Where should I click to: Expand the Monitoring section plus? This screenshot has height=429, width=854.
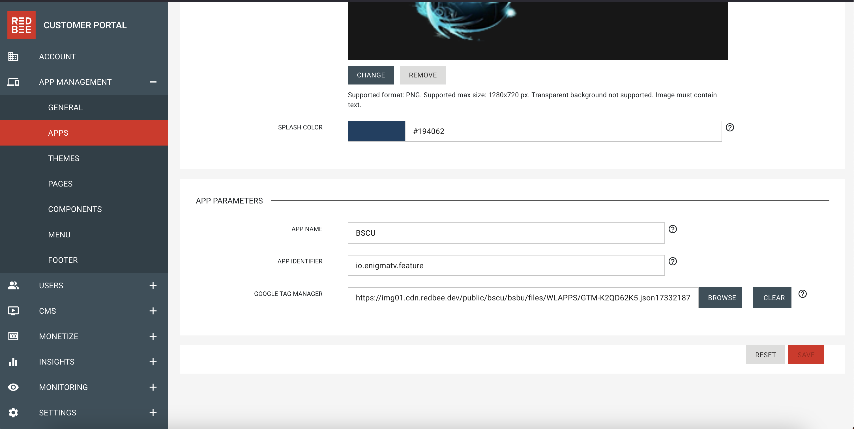pyautogui.click(x=153, y=387)
